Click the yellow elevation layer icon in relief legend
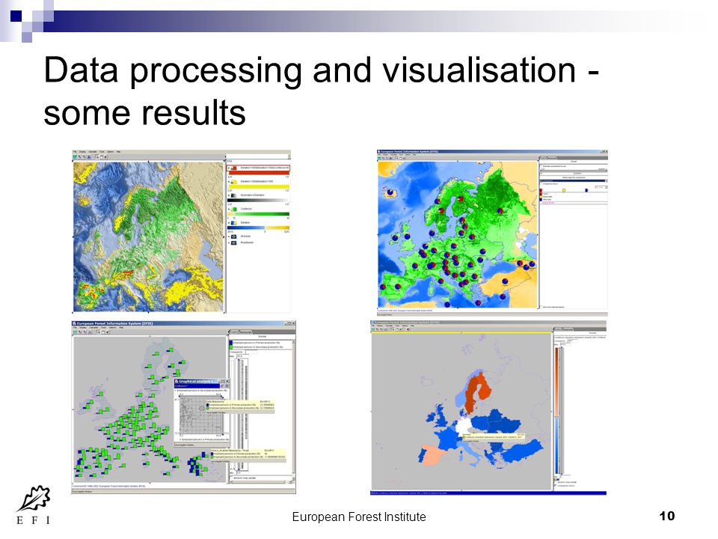 [234, 182]
